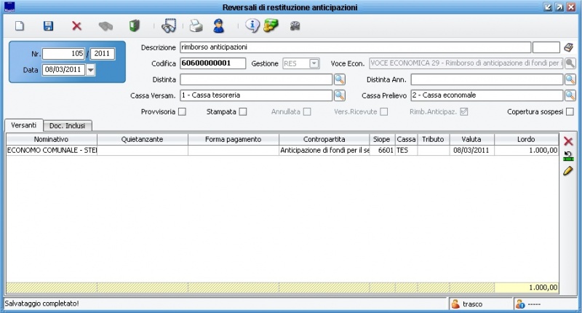Sort by the Nominativo column header
582x313 pixels.
click(x=51, y=139)
